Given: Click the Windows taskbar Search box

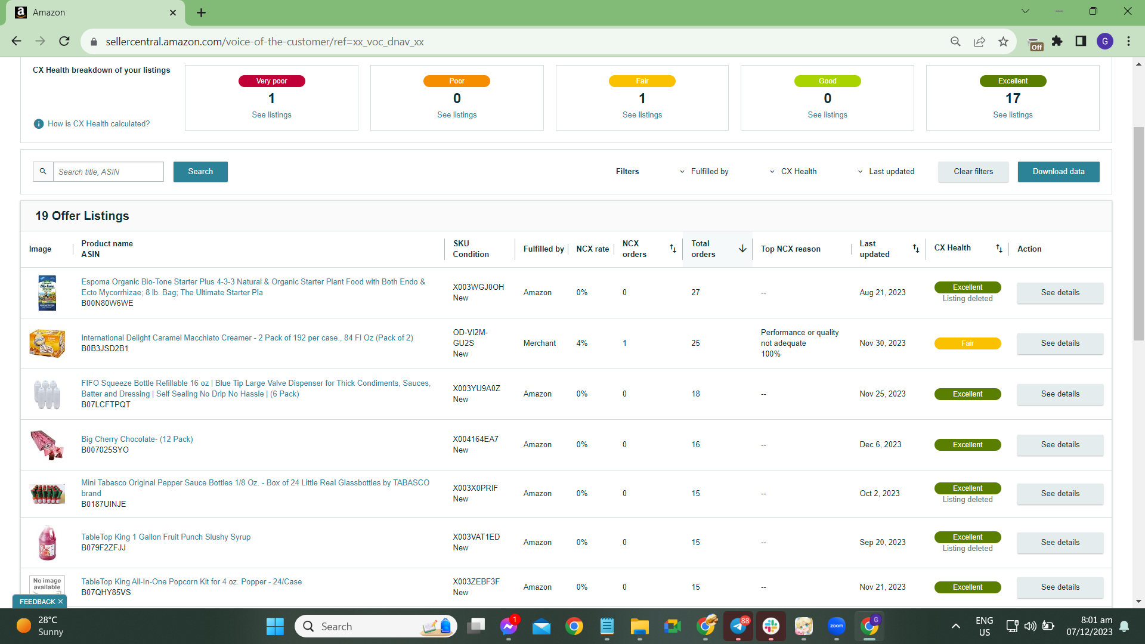Looking at the screenshot, I should 376,626.
